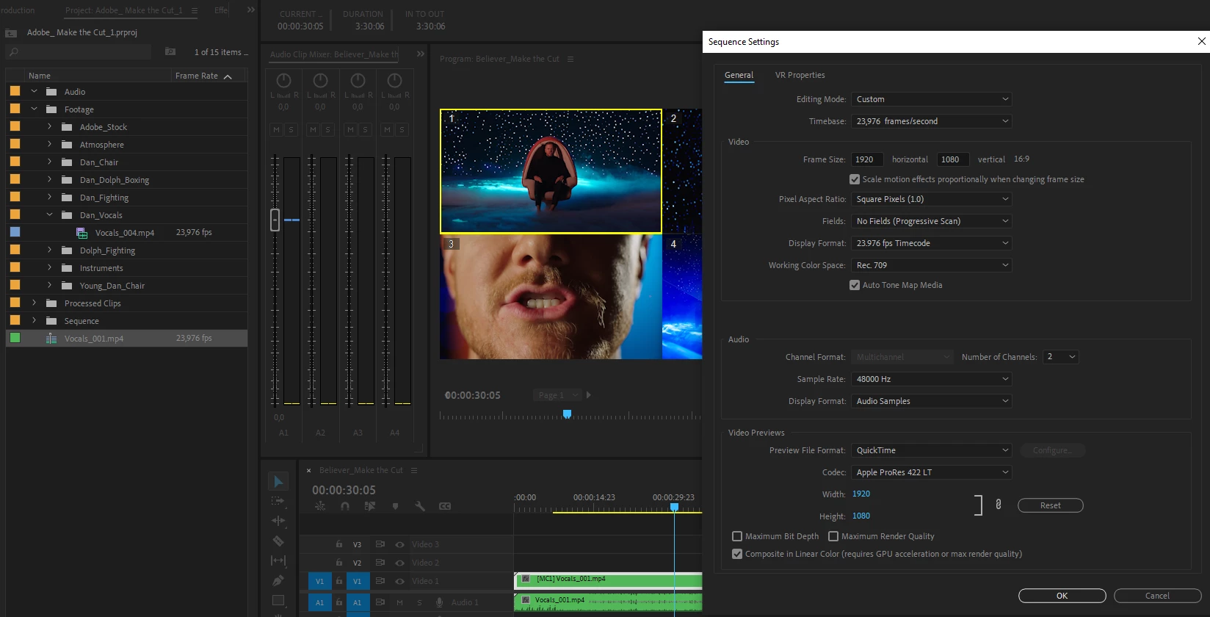Toggle track lock on V2

point(338,563)
